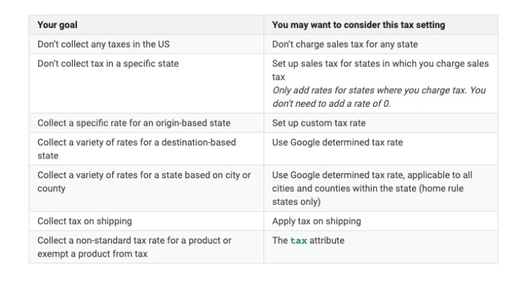Image resolution: width=523 pixels, height=281 pixels.
Task: Select the "Collect tax on shipping" cell
Action: coord(84,221)
